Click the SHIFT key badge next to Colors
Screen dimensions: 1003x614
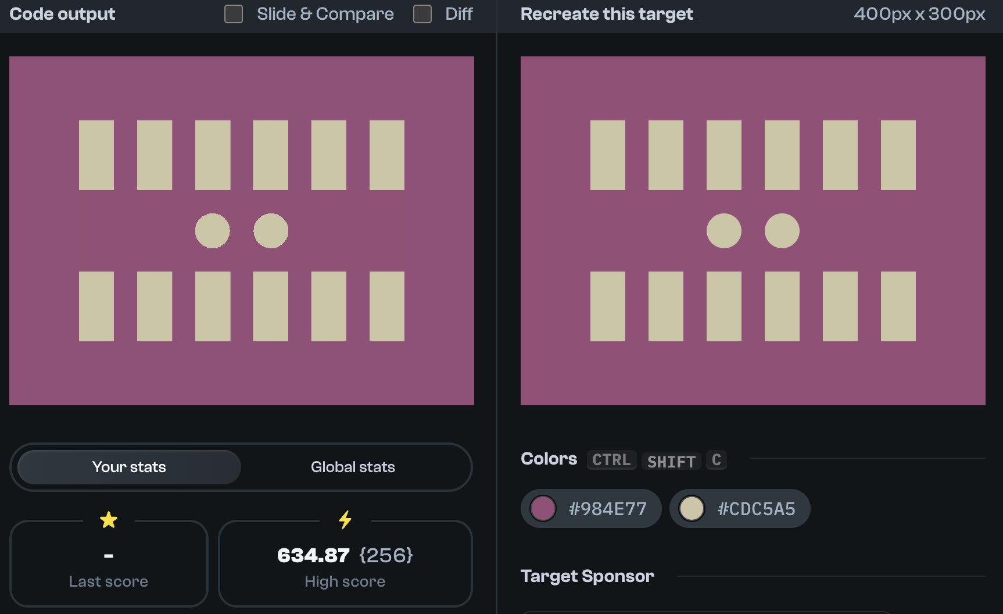tap(671, 461)
